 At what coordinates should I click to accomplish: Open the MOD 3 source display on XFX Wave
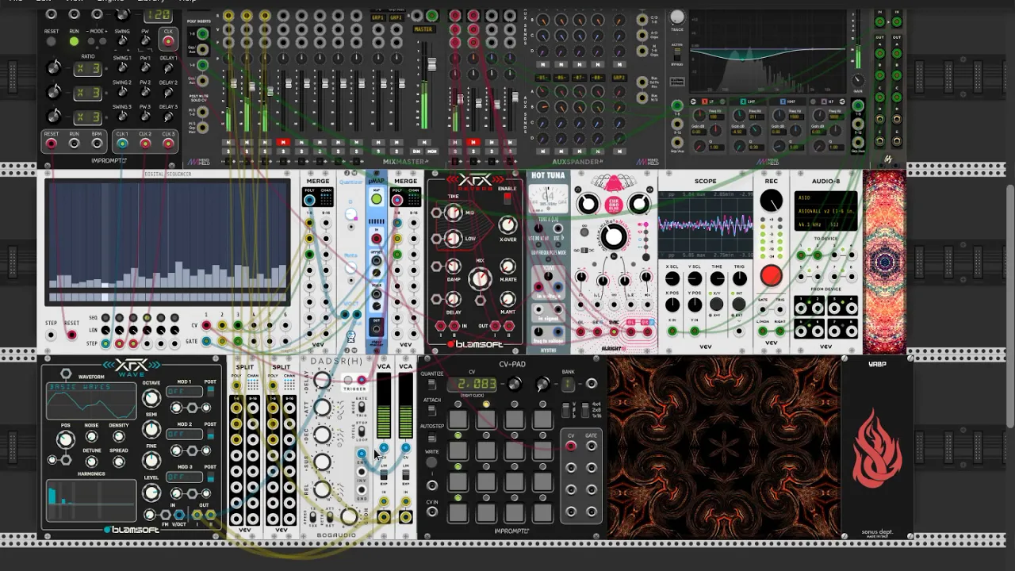[184, 477]
